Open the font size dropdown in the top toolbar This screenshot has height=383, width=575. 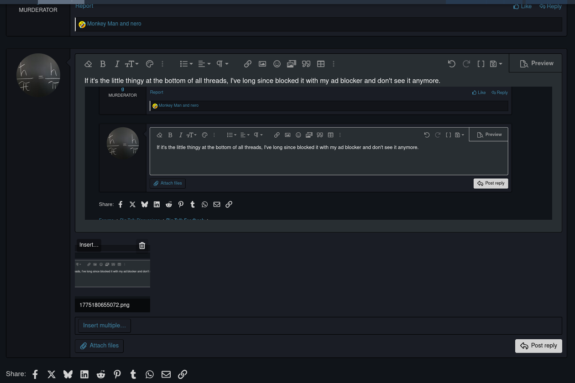131,64
